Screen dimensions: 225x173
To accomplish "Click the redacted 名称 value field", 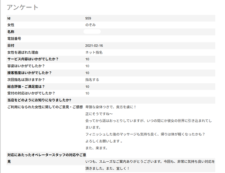I will (x=92, y=32).
